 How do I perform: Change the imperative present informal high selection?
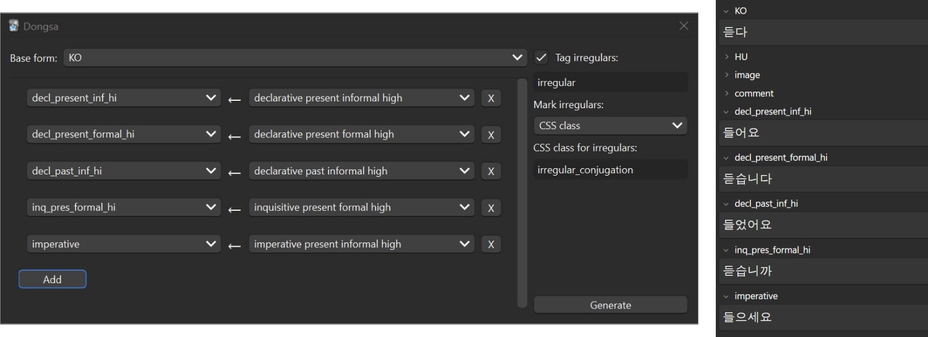[x=362, y=244]
